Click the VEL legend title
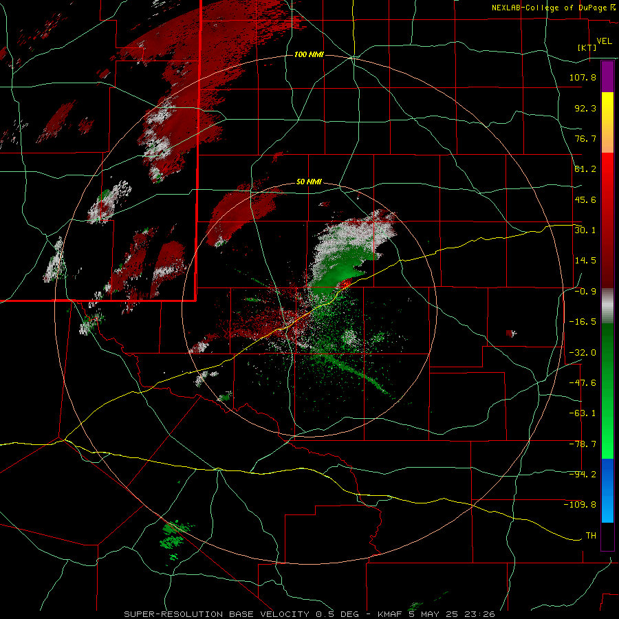The image size is (619, 619). pyautogui.click(x=604, y=41)
